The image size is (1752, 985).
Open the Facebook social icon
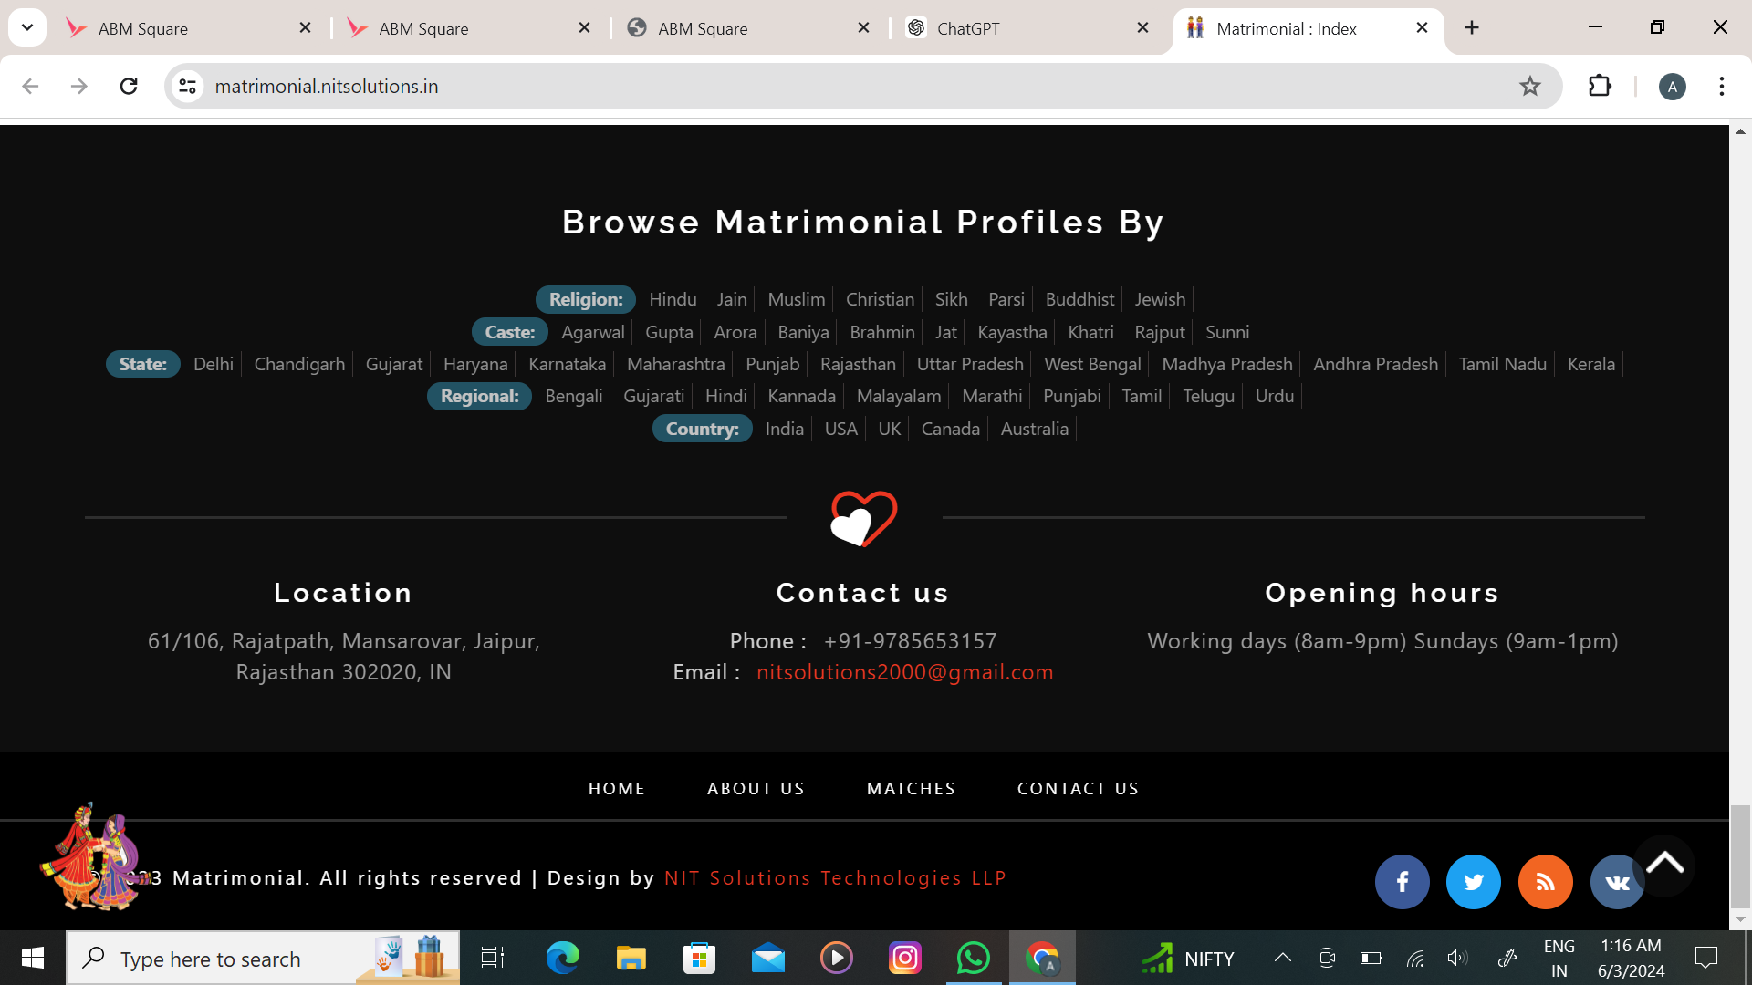pyautogui.click(x=1402, y=882)
